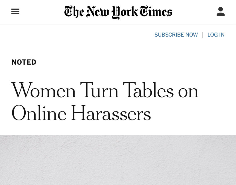Click "Times" in the masthead logo
Image resolution: width=236 pixels, height=185 pixels.
[x=156, y=12]
